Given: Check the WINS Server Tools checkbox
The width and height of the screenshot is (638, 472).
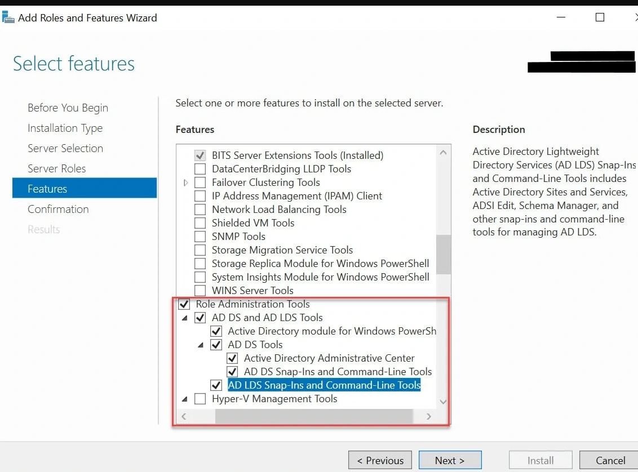Looking at the screenshot, I should click(200, 290).
